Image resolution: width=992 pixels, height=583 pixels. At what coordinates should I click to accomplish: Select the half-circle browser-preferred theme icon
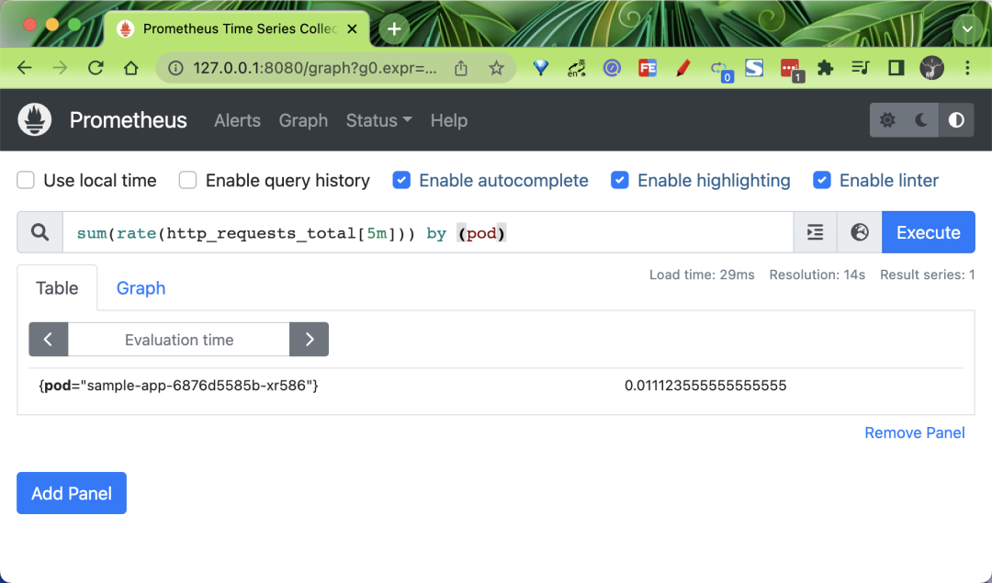[956, 120]
